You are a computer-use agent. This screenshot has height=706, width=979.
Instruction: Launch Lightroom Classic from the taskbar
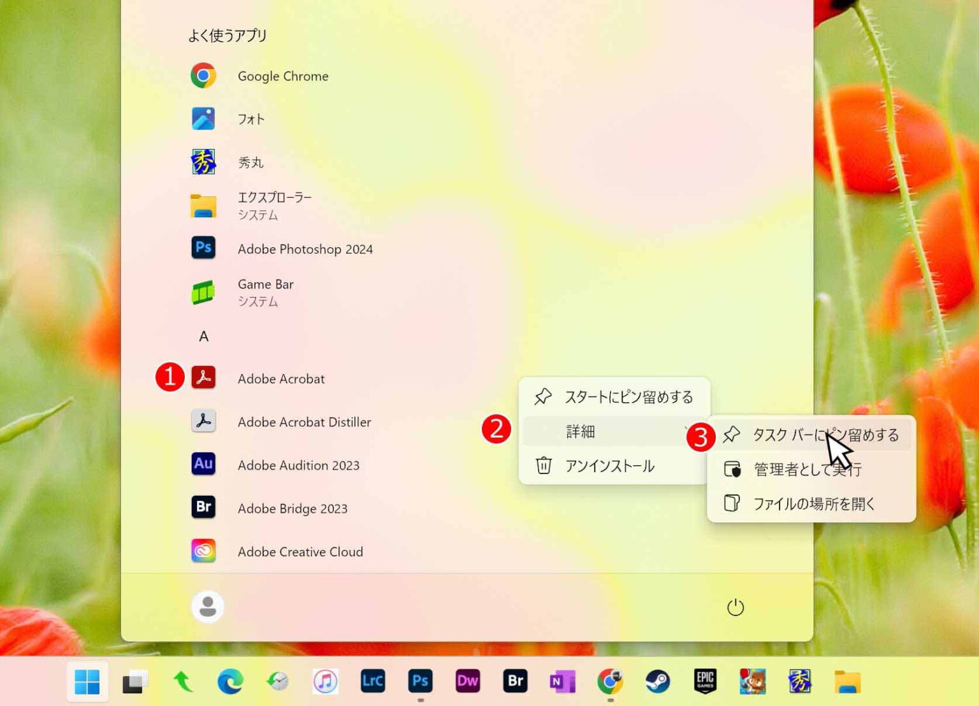click(x=372, y=682)
